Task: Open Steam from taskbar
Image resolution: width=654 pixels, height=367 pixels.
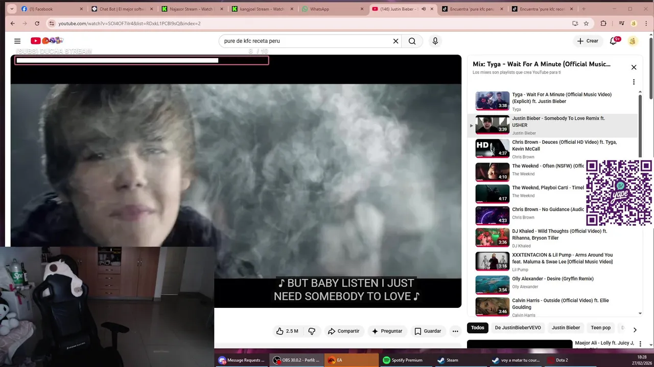Action: pyautogui.click(x=461, y=360)
